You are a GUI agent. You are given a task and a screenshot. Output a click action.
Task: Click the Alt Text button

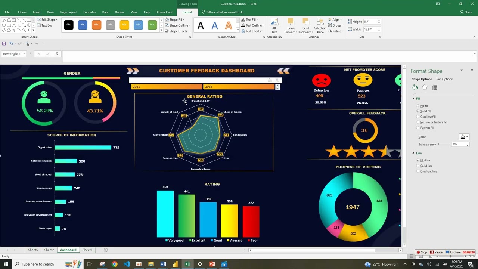274,26
